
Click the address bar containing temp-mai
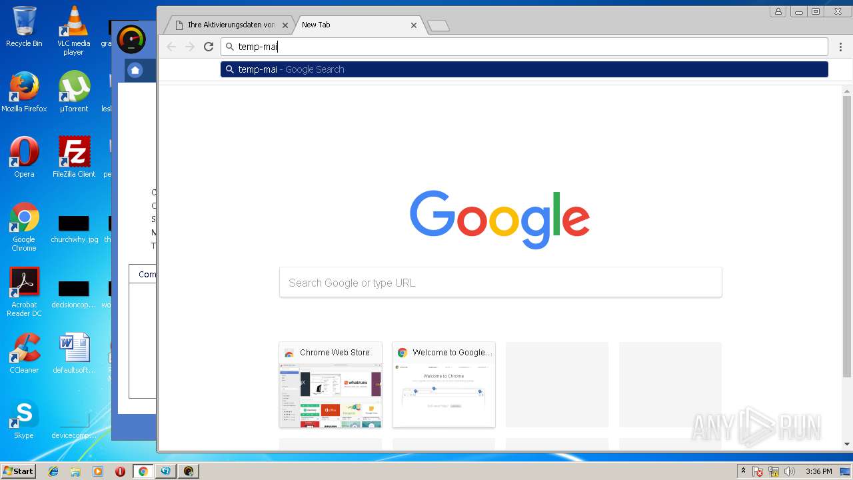[x=524, y=47]
